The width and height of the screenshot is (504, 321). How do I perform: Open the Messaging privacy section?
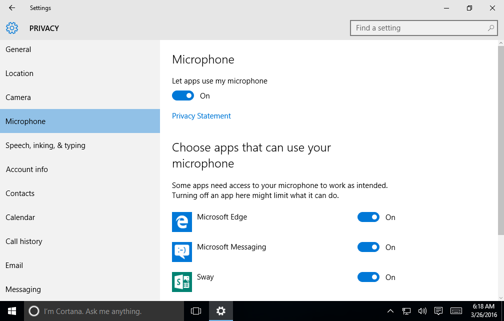click(79, 289)
